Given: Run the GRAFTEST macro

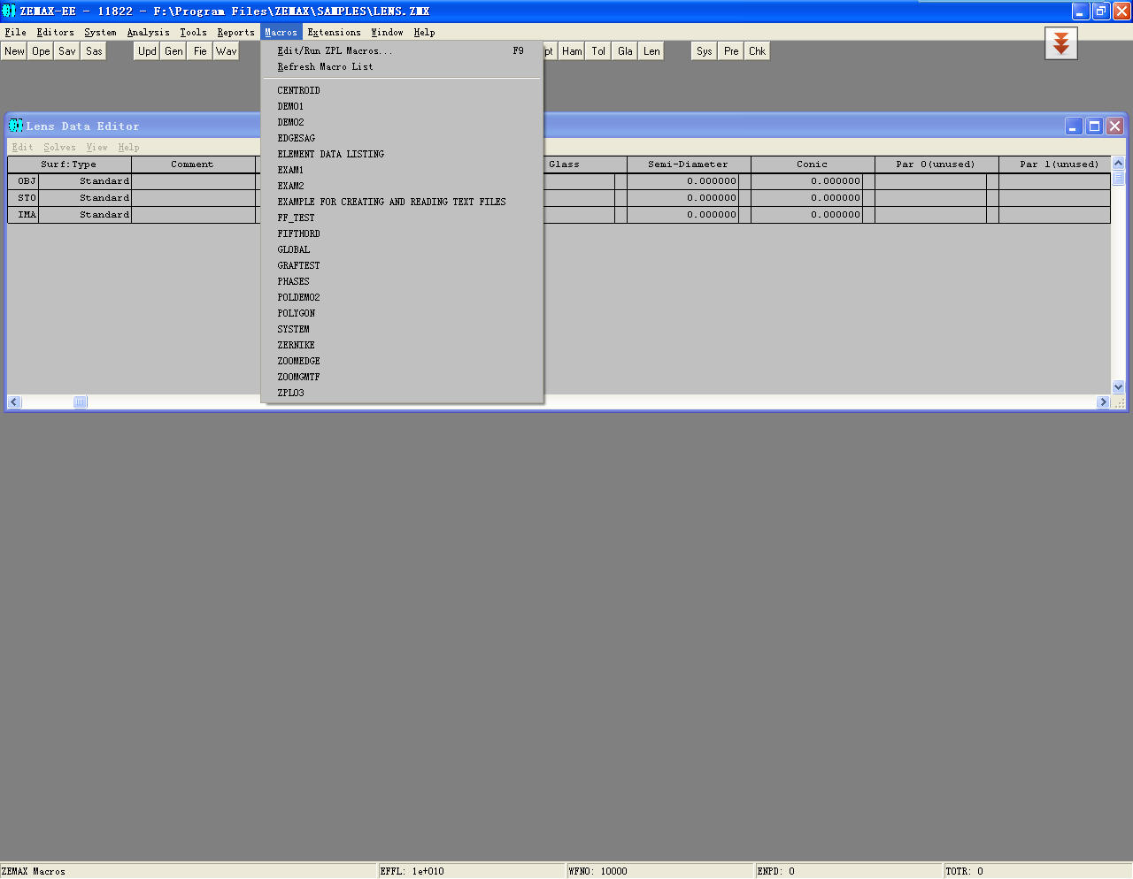Looking at the screenshot, I should (x=402, y=265).
